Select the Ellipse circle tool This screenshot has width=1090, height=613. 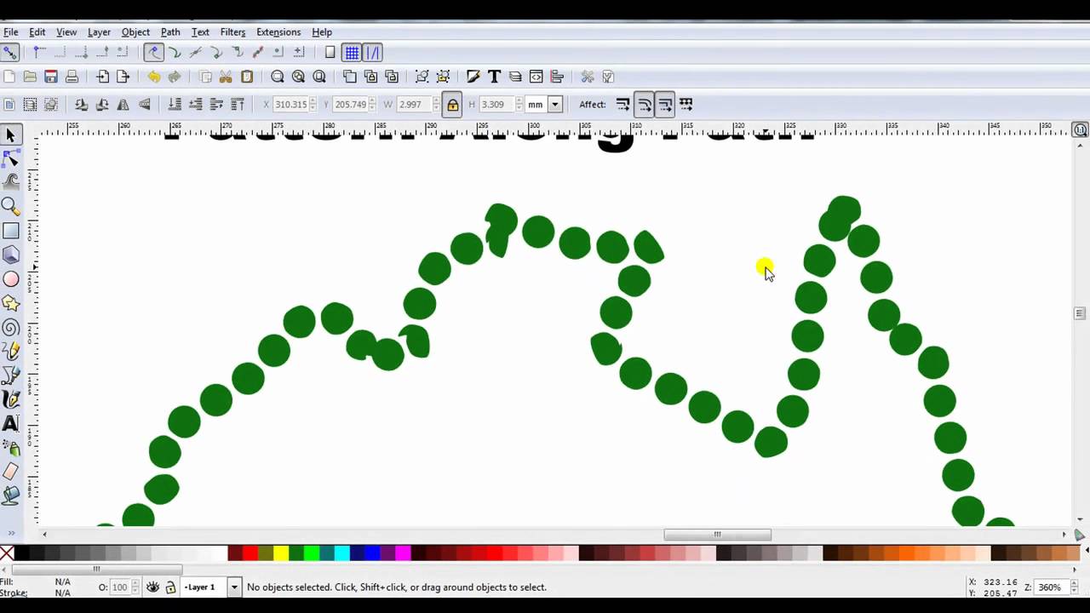11,279
